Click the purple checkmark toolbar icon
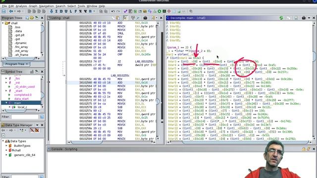The image size is (317, 178). click(125, 11)
